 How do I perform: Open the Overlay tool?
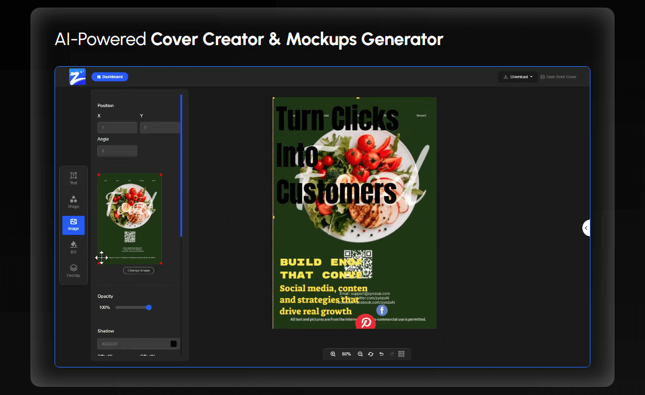pyautogui.click(x=73, y=271)
